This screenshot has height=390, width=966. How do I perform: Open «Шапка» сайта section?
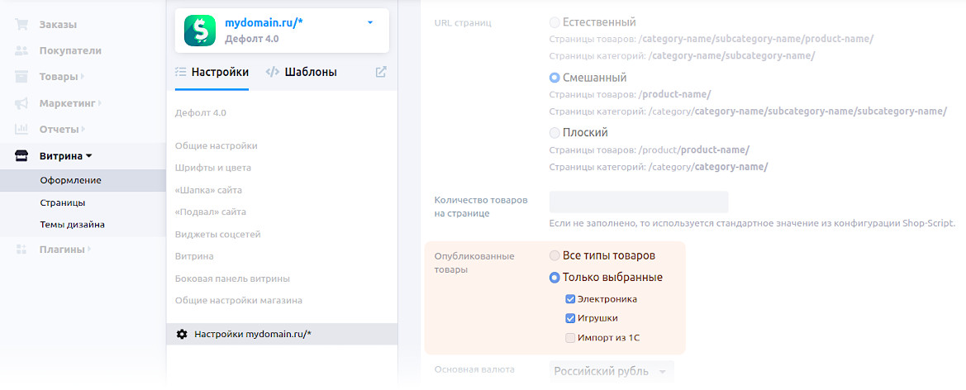pyautogui.click(x=208, y=190)
